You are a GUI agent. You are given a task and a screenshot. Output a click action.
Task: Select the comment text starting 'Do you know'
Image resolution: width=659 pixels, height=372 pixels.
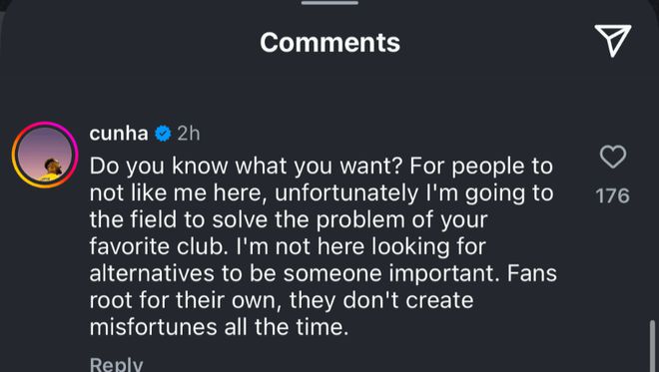(323, 246)
